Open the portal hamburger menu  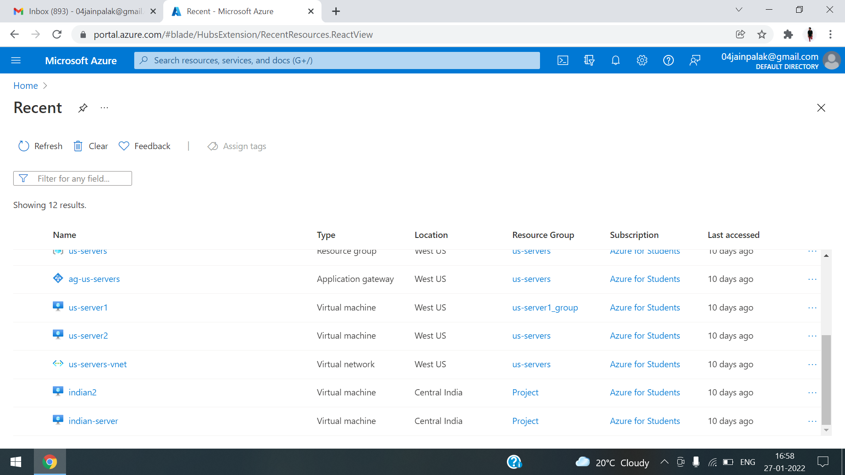pos(16,60)
